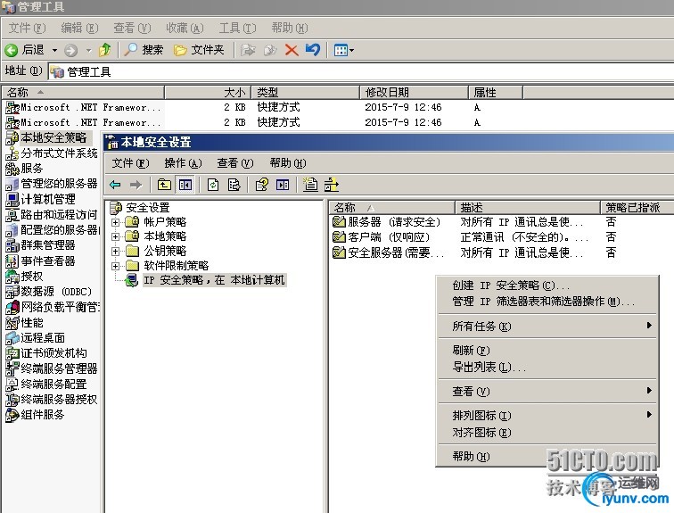This screenshot has height=513, width=674.
Task: Click the 管理工具 address bar field
Action: point(361,71)
